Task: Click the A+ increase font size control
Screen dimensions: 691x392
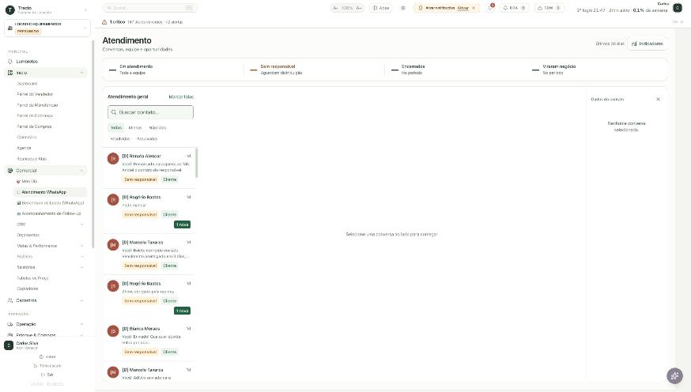Action: coord(359,8)
